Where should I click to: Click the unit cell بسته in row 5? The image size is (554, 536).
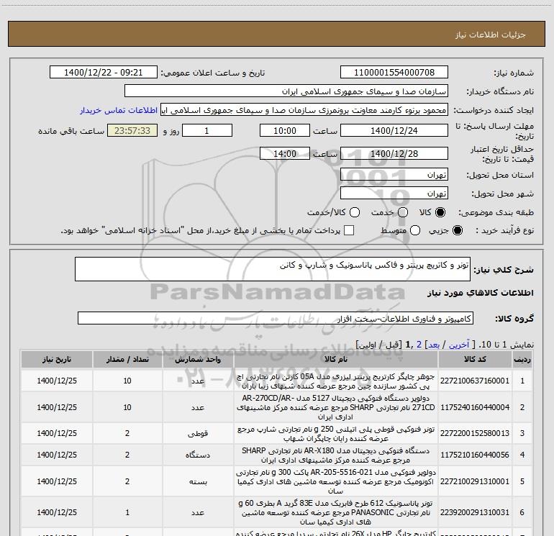click(198, 481)
